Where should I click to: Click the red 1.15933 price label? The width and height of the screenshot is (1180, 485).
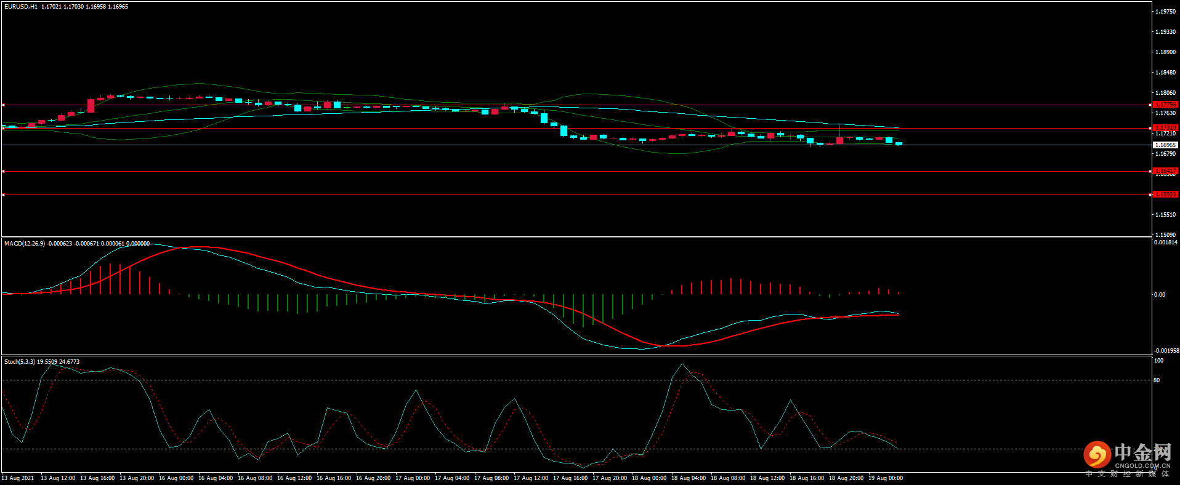1165,194
